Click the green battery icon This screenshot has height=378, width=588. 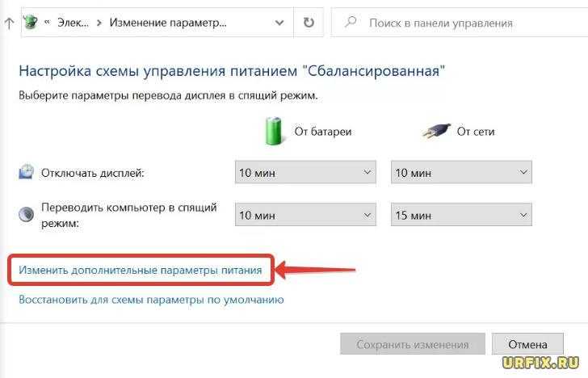(274, 131)
